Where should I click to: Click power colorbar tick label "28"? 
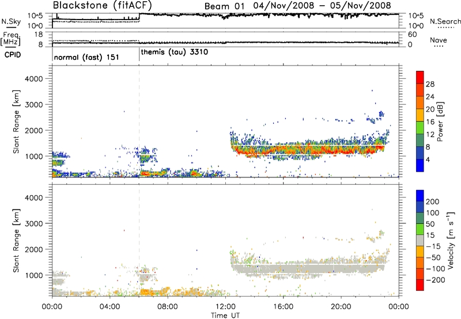click(430, 84)
